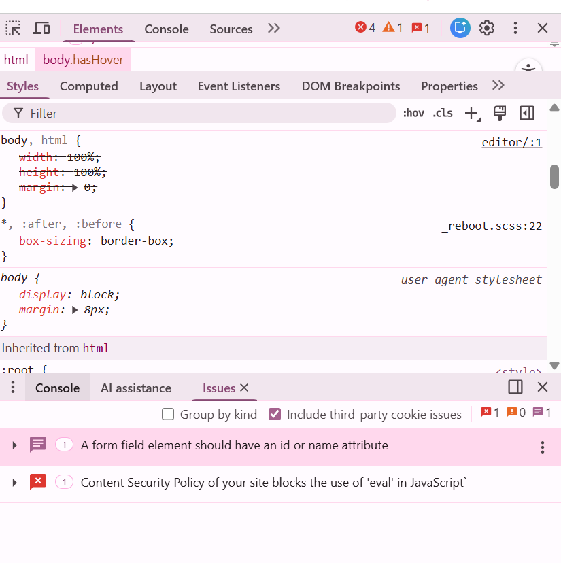Click the Styles pane vertical scrollbar thumb
Image resolution: width=561 pixels, height=563 pixels.
(554, 176)
